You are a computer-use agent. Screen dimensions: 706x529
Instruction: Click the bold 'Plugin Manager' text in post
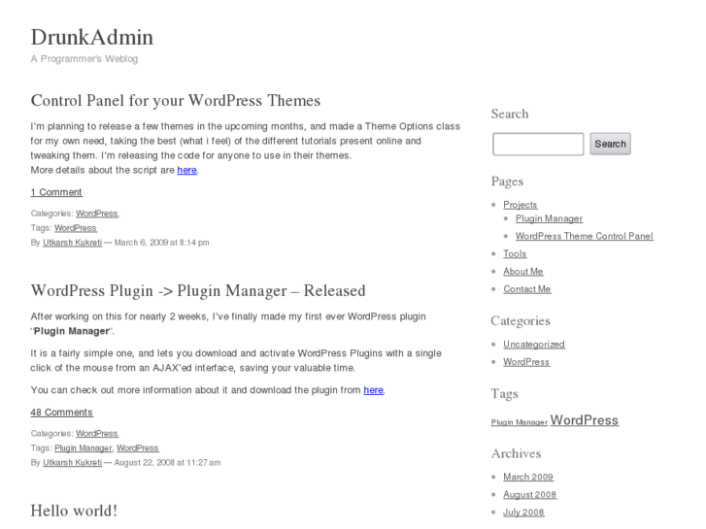72,331
